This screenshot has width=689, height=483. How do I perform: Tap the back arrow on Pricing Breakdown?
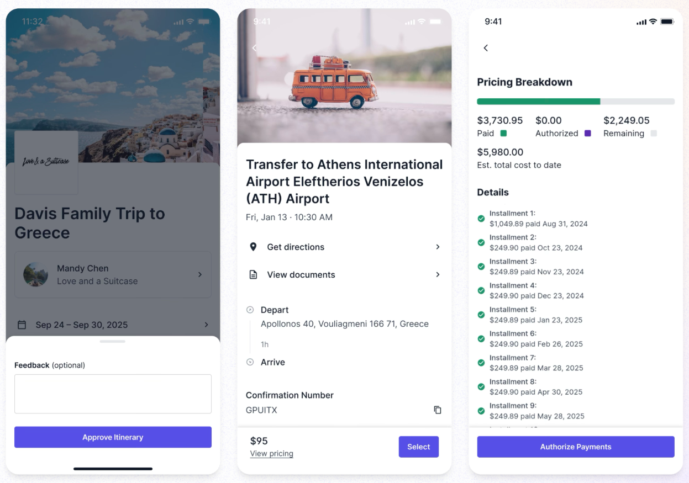(486, 48)
